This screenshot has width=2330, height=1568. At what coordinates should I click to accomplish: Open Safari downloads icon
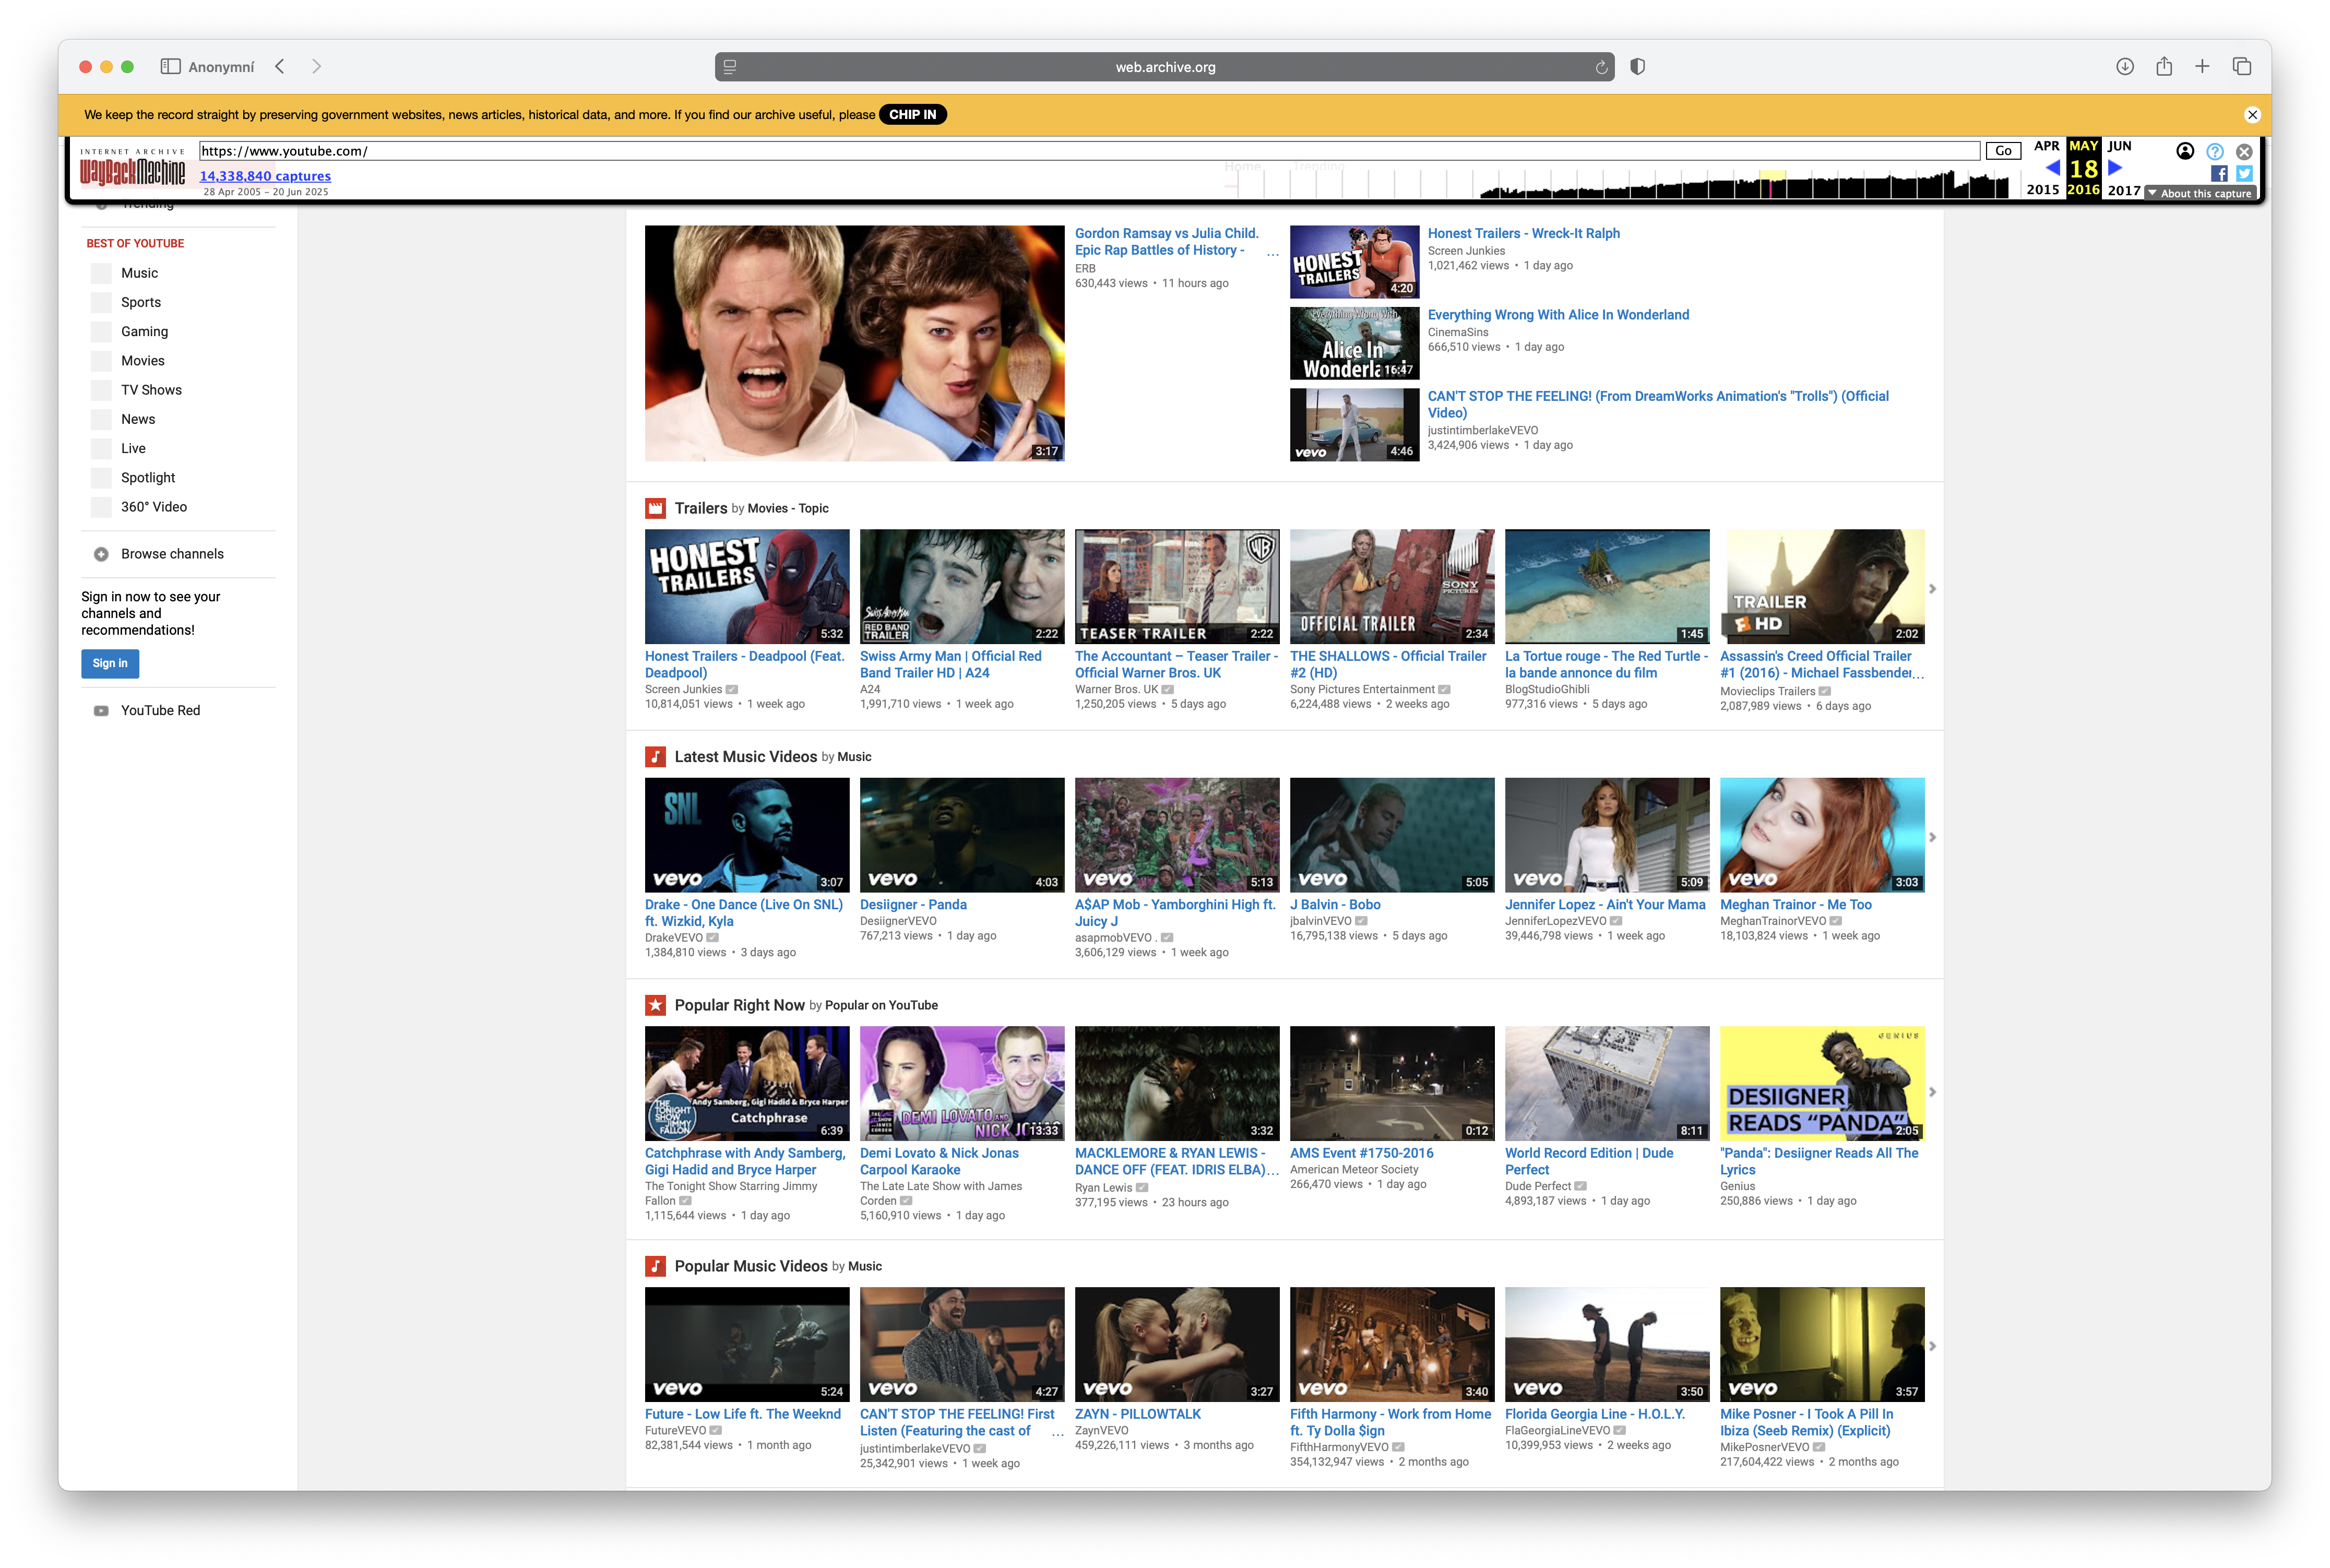pyautogui.click(x=2124, y=67)
